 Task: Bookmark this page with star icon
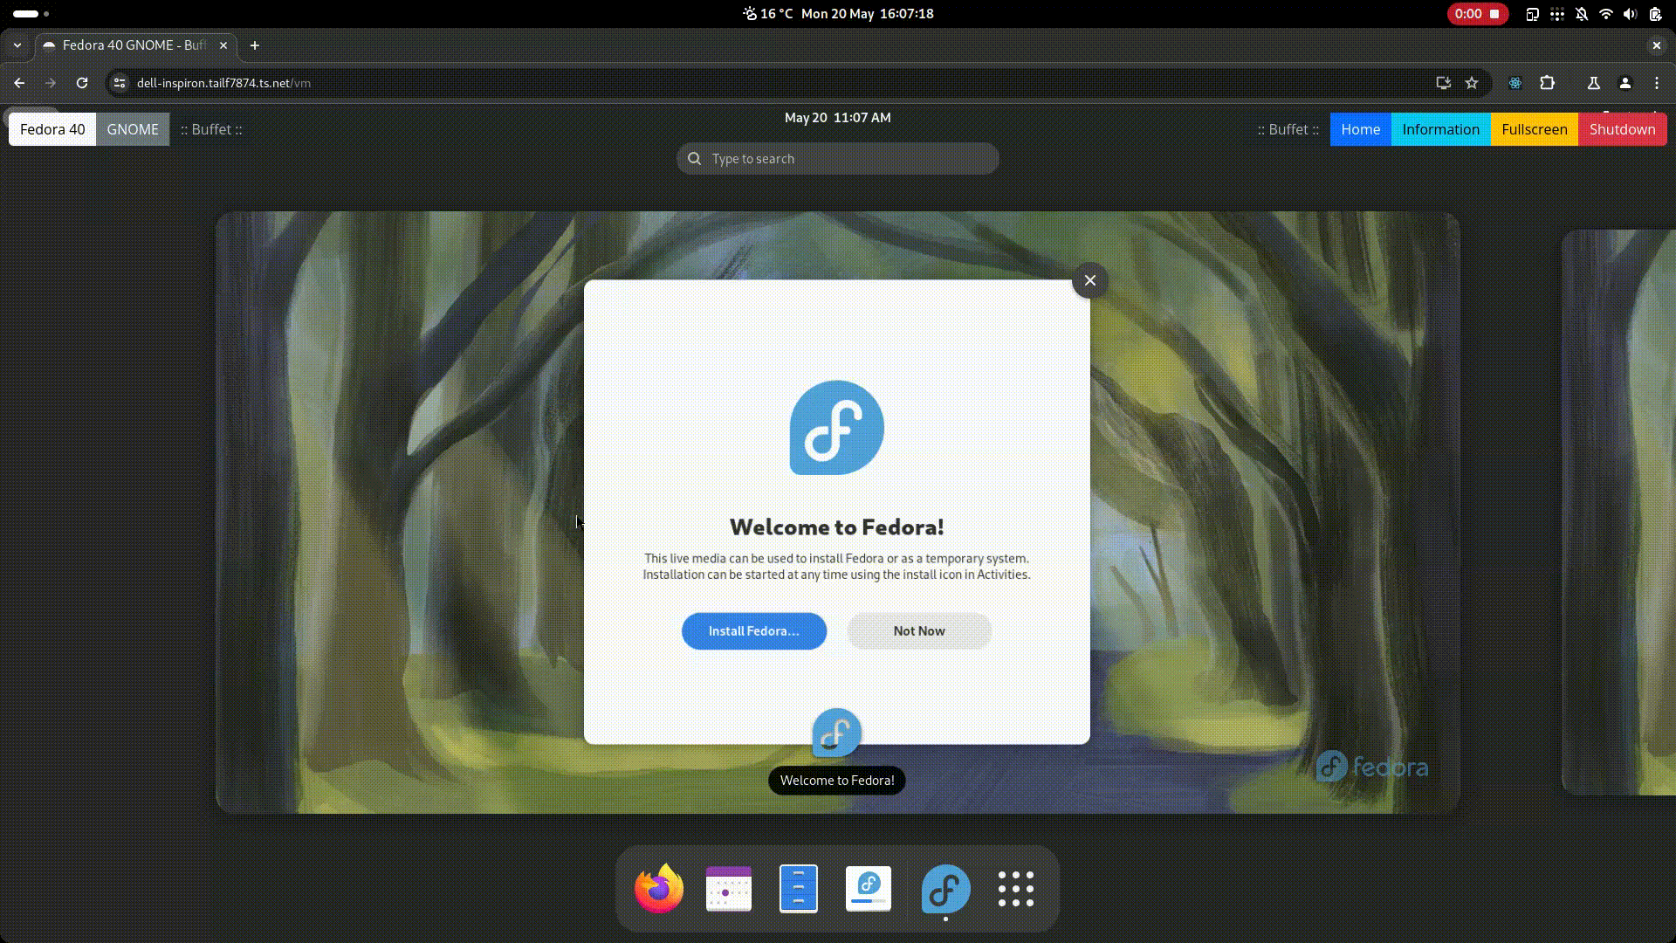click(x=1472, y=83)
